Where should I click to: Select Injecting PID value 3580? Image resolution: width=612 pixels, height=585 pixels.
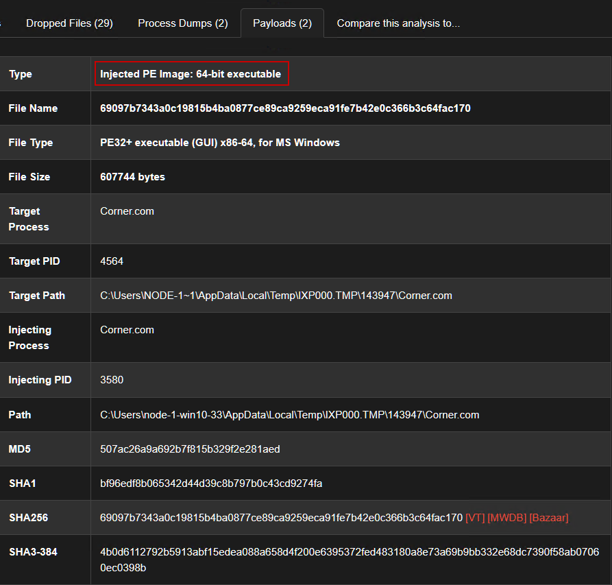pos(112,380)
